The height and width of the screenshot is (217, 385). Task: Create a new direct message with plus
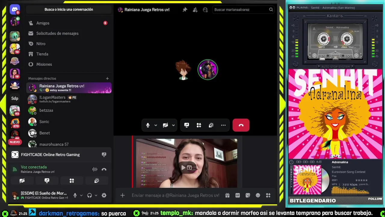click(x=107, y=78)
